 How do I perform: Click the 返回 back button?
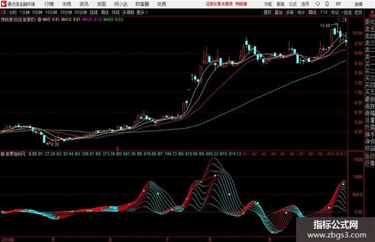pyautogui.click(x=358, y=12)
